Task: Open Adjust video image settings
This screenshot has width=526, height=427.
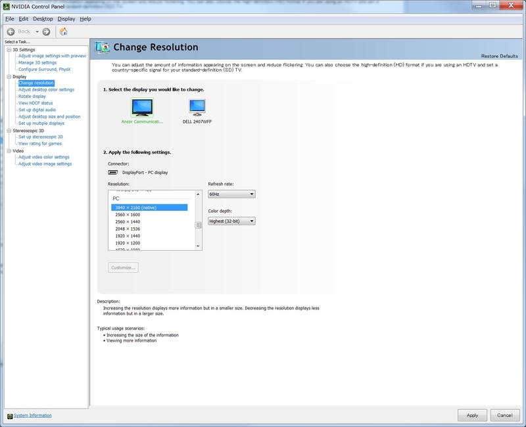Action: click(45, 164)
